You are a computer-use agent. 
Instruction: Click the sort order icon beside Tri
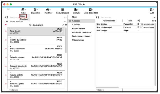pos(63,25)
